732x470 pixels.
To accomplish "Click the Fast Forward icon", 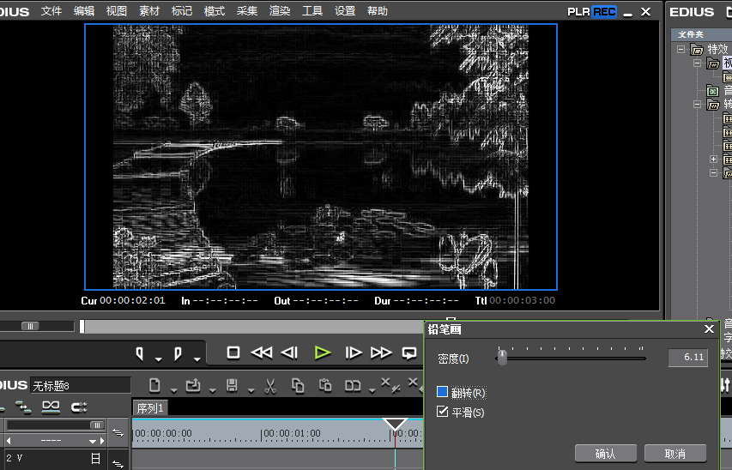I will [381, 352].
